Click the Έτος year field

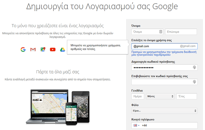(x=187, y=96)
